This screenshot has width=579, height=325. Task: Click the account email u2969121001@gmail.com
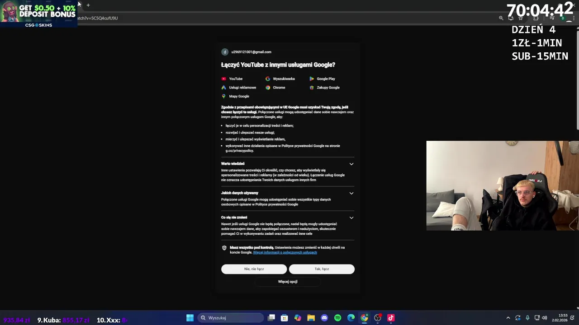tap(251, 52)
